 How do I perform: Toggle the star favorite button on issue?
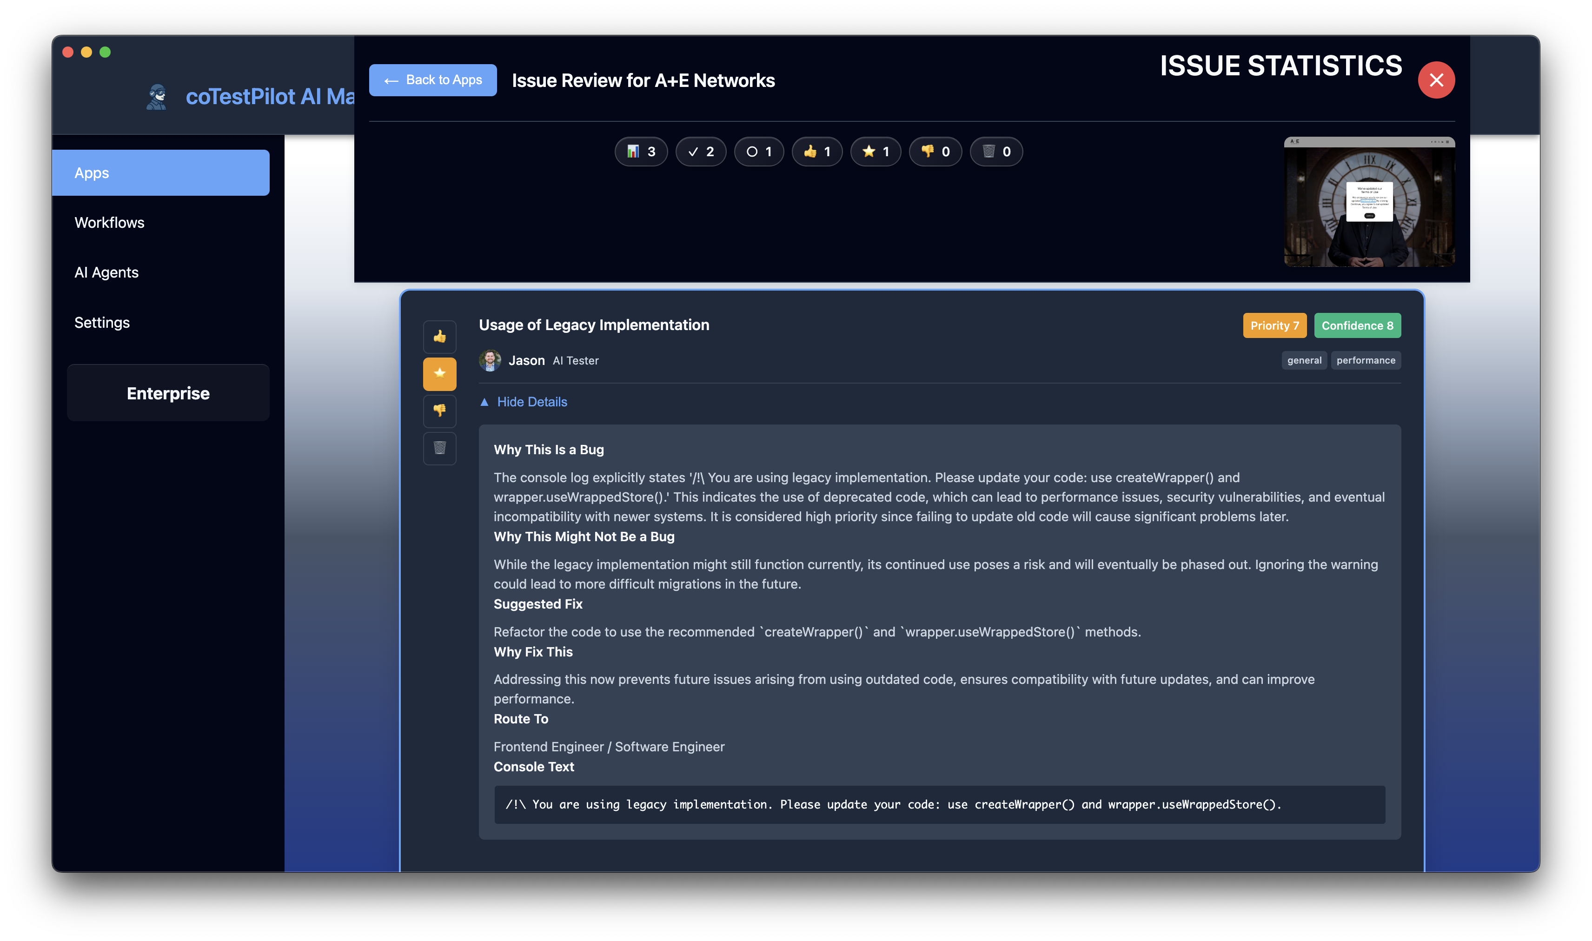click(439, 373)
